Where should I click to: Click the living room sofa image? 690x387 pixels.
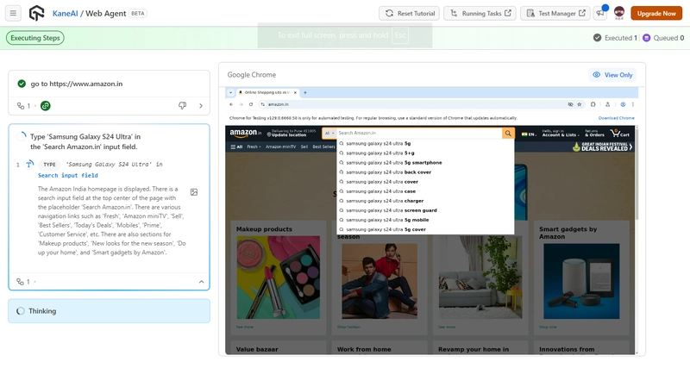pos(480,277)
